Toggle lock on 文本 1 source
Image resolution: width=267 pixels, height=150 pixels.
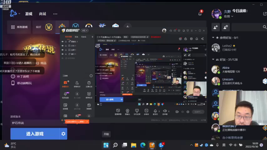66,46
